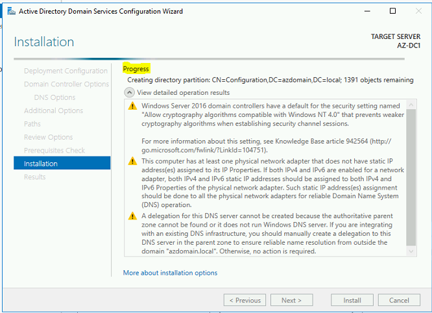Select Review Options step
Screen dimensions: 432x313
(48, 137)
